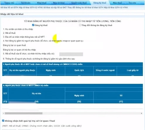Toggle Không nhận kết quả tại trụ sở checkbox

(x=3, y=121)
